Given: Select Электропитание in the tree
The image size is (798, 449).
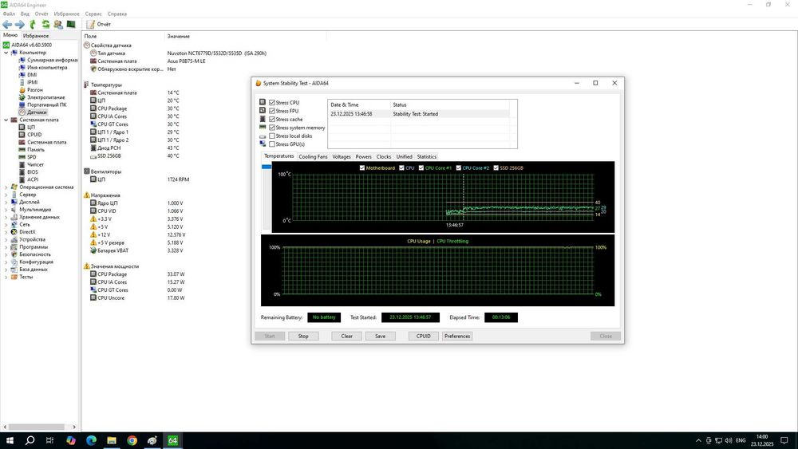Looking at the screenshot, I should click(45, 97).
